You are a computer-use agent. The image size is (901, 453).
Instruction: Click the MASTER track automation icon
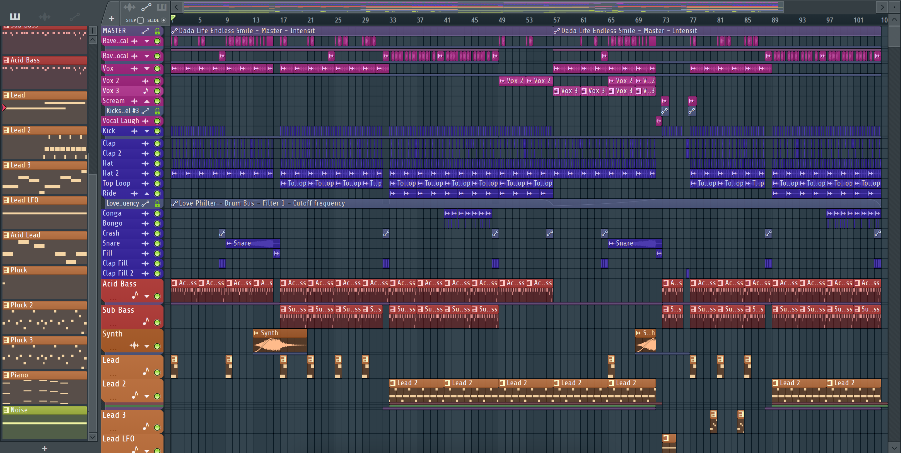click(x=145, y=31)
